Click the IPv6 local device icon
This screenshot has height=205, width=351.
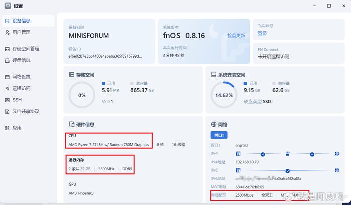[x=238, y=170]
